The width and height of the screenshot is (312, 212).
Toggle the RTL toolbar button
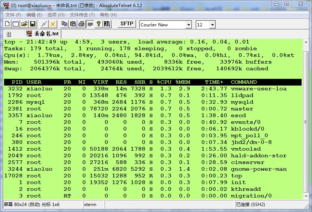(x=107, y=24)
